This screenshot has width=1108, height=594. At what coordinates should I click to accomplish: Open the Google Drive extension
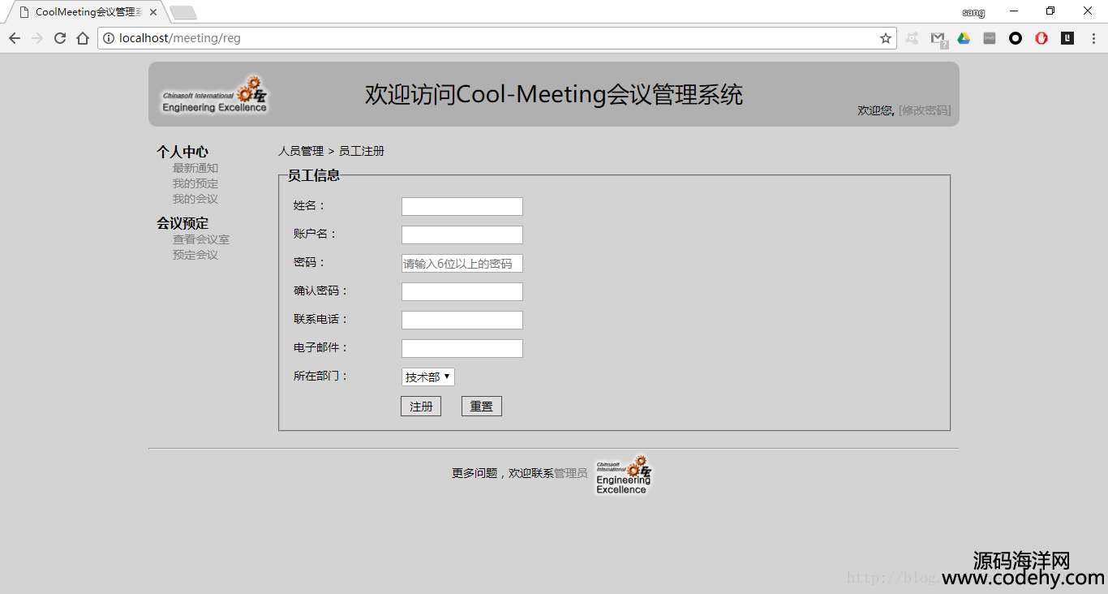click(x=964, y=38)
